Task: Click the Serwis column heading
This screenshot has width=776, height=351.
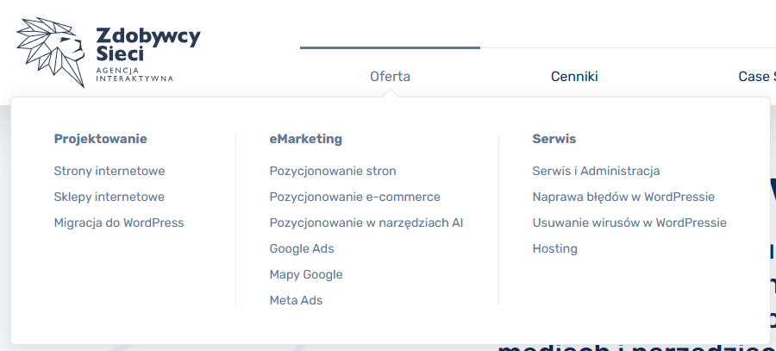Action: click(x=554, y=139)
